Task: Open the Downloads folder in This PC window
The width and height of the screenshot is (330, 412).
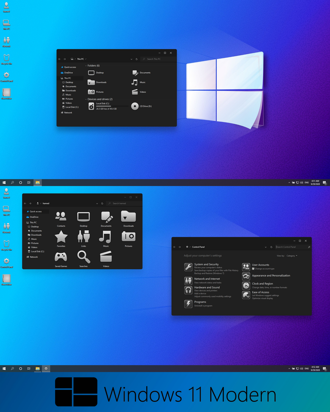Action: (97, 82)
